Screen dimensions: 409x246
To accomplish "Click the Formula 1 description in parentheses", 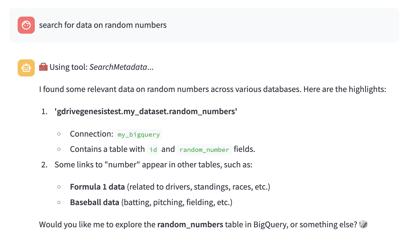I will pyautogui.click(x=198, y=187).
